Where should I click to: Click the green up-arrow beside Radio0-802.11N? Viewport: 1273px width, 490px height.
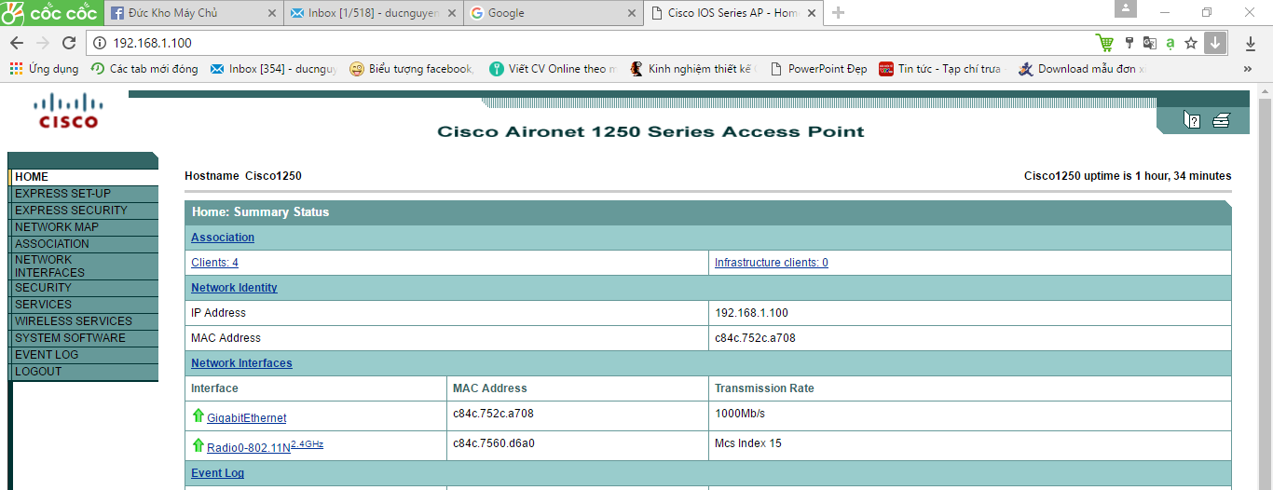click(x=198, y=445)
